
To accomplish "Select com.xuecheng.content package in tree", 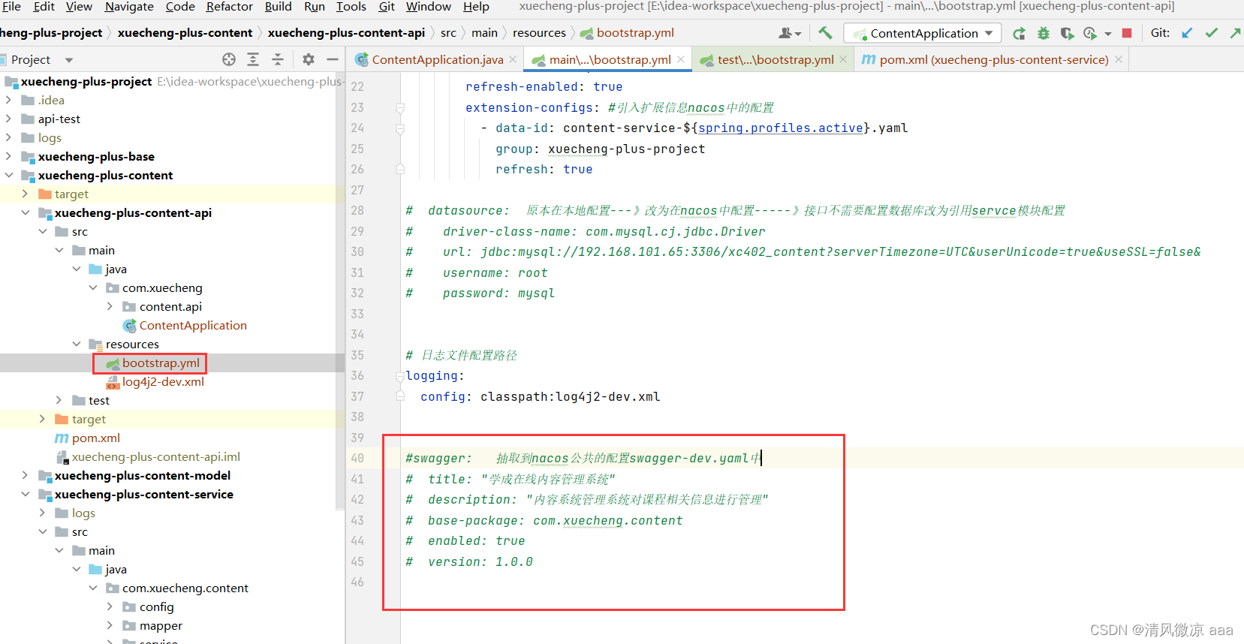I will (x=185, y=588).
